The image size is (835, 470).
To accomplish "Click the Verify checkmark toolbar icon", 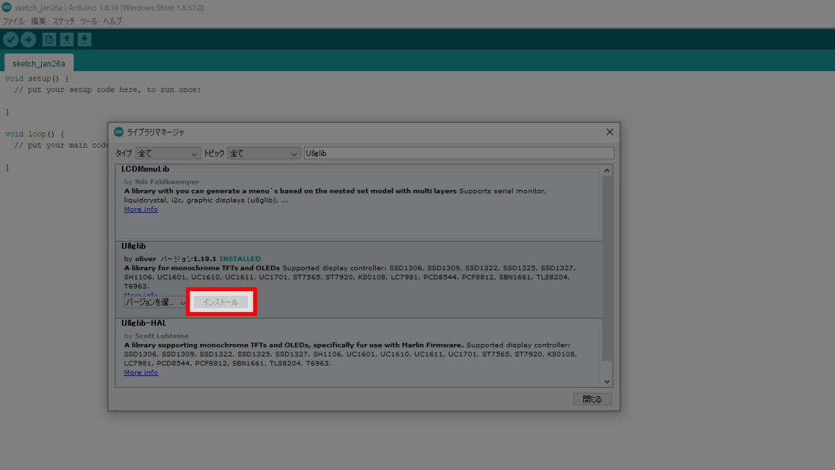I will [x=10, y=40].
